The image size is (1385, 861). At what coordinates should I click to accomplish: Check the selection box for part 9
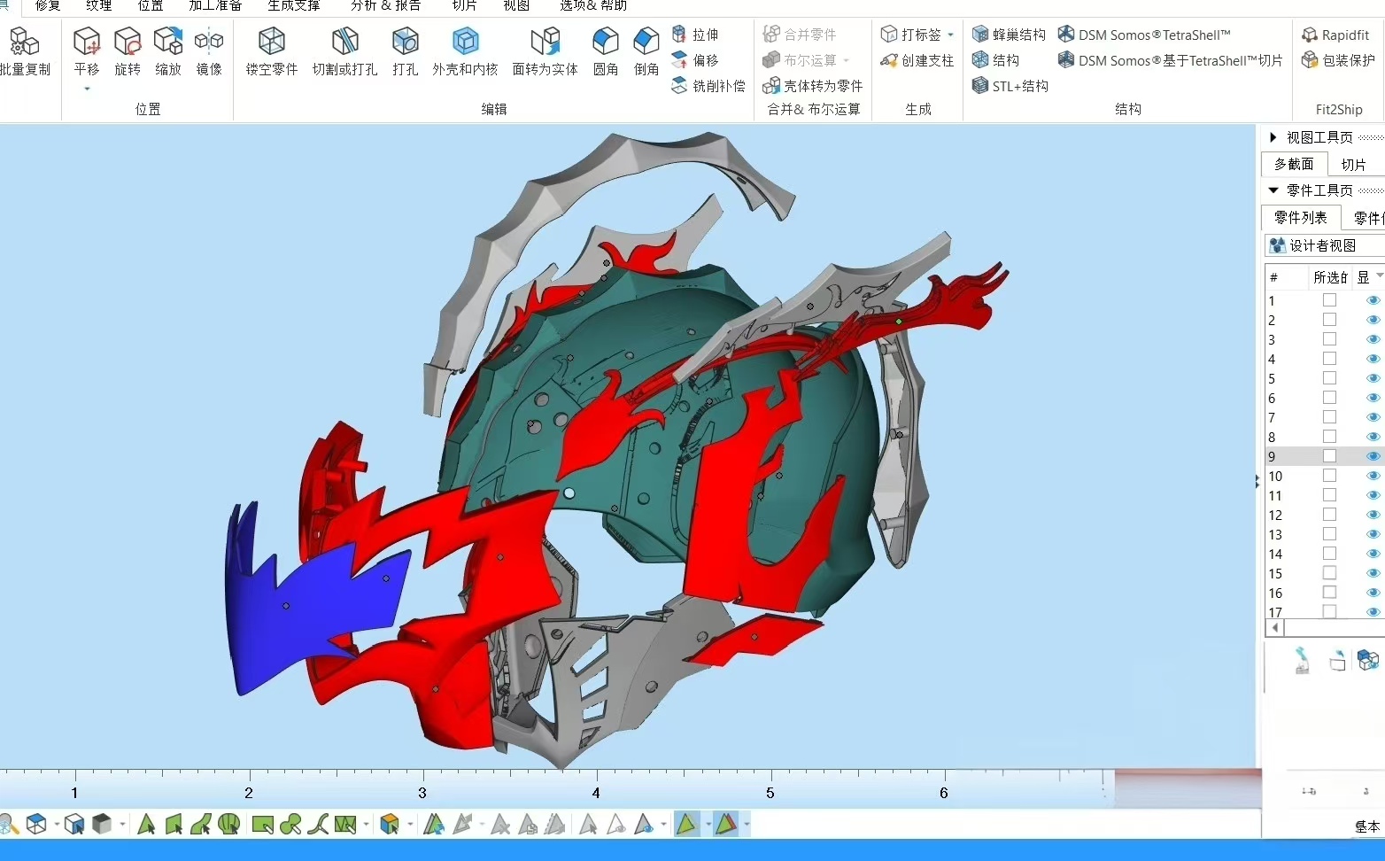coord(1329,456)
